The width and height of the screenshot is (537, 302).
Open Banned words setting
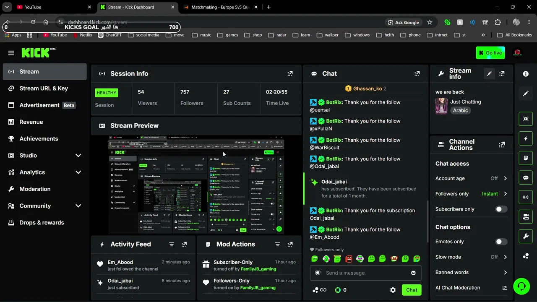[x=471, y=272]
